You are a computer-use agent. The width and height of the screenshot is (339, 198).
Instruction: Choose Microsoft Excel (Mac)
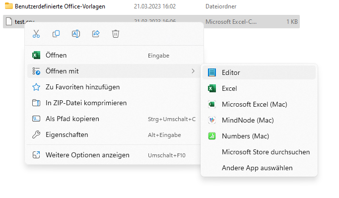[x=259, y=104]
